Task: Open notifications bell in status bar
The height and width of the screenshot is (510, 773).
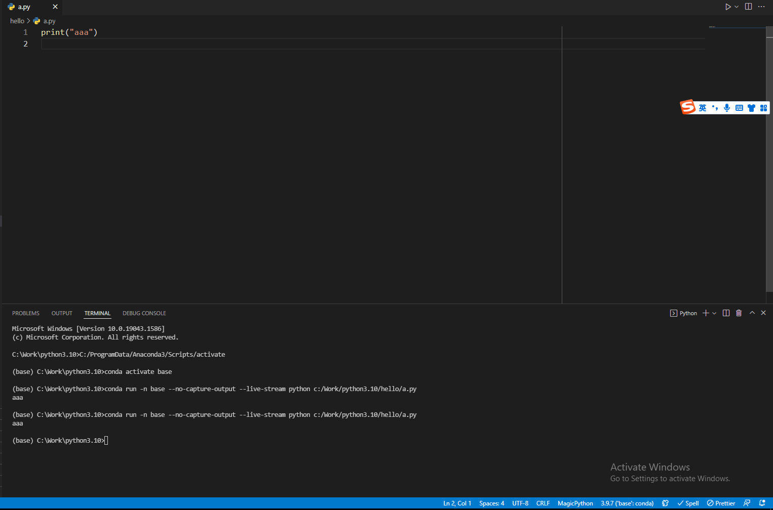Action: tap(762, 503)
